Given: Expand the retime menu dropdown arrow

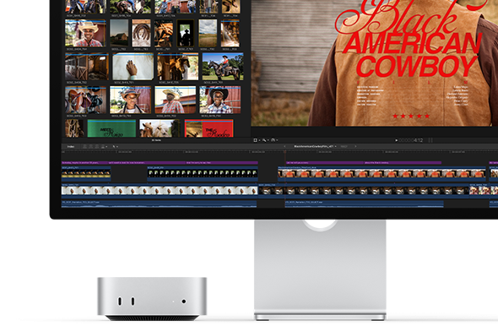Looking at the screenshot, I should 277,140.
